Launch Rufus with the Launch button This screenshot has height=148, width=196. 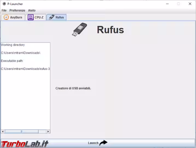(98, 143)
